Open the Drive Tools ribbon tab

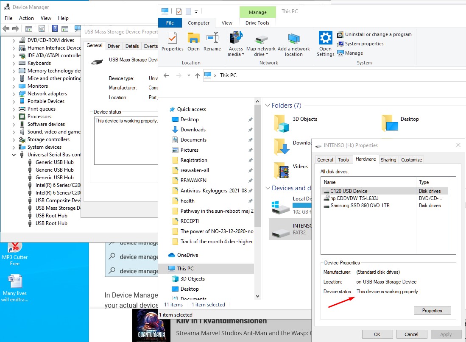[x=257, y=23]
